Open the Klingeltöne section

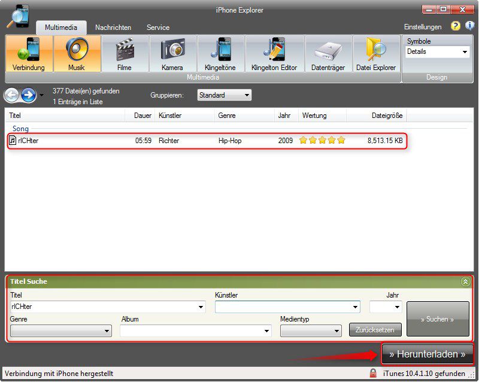[220, 54]
